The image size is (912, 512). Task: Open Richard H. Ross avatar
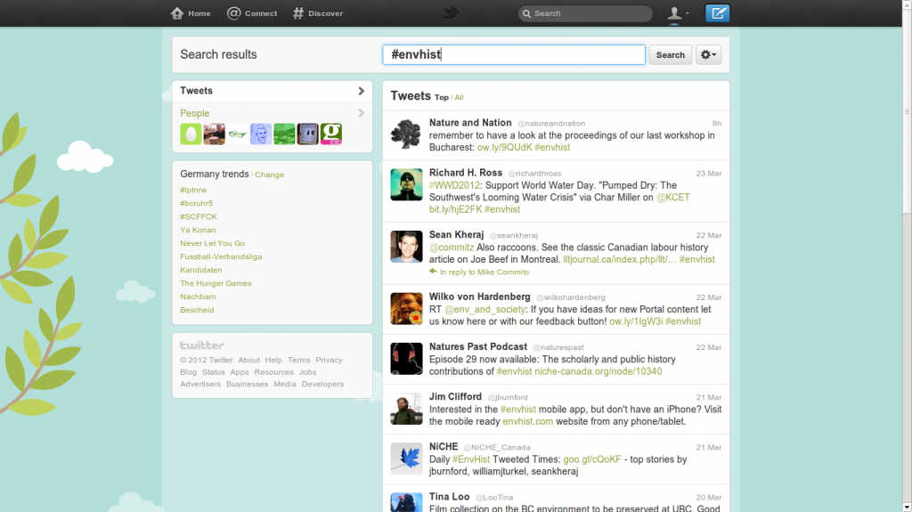tap(406, 184)
